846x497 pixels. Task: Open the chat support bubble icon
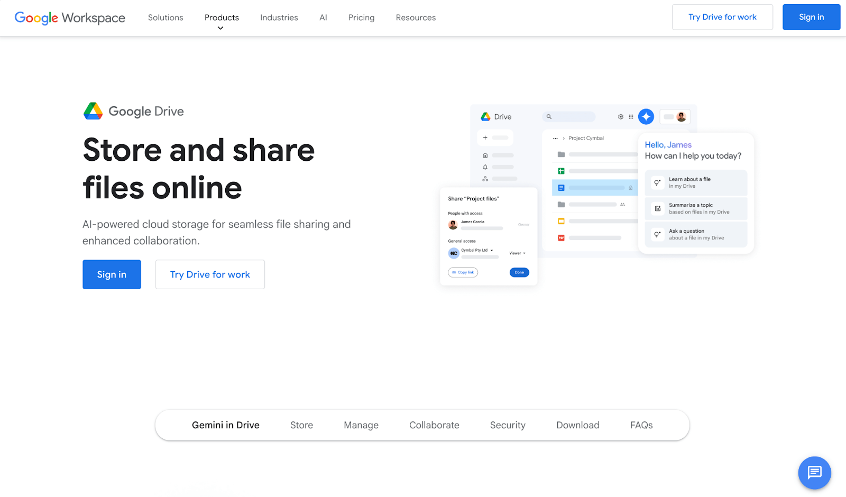click(x=814, y=472)
